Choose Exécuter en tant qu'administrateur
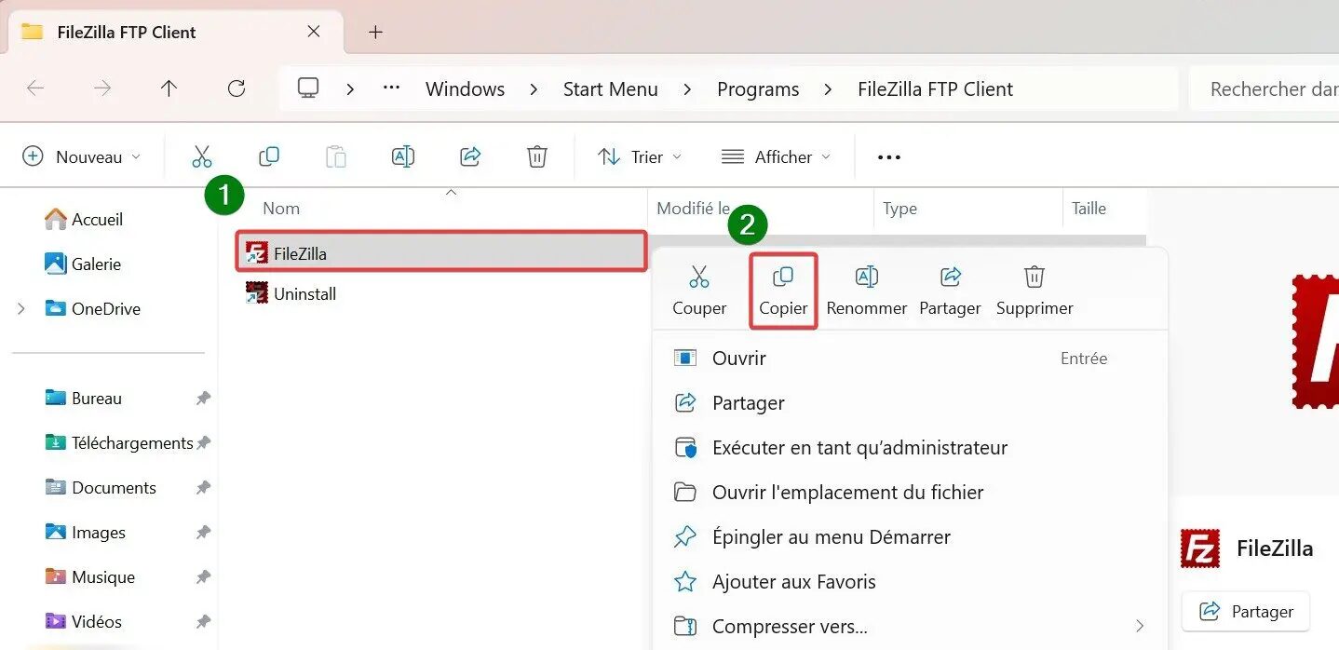This screenshot has height=650, width=1339. pyautogui.click(x=910, y=448)
